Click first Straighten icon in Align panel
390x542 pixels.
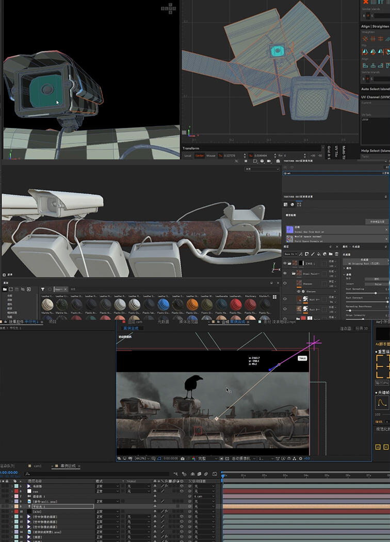click(365, 39)
